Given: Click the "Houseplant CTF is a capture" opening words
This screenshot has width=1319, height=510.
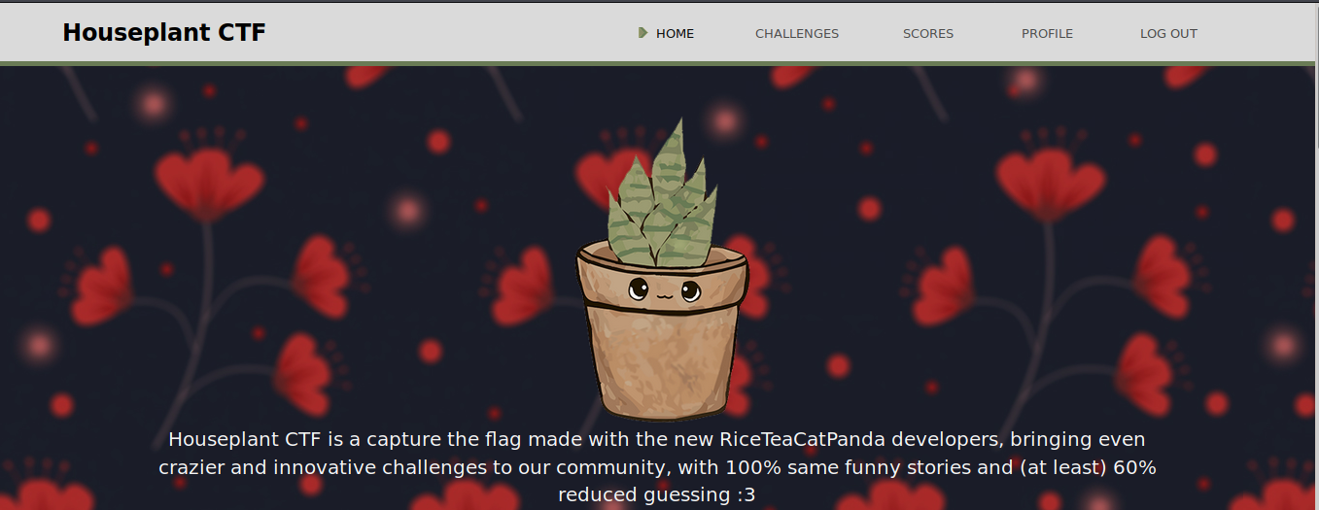Looking at the screenshot, I should (x=294, y=439).
